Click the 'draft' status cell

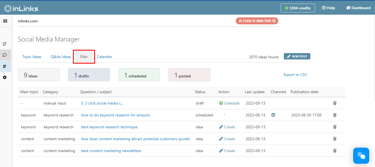[200, 103]
